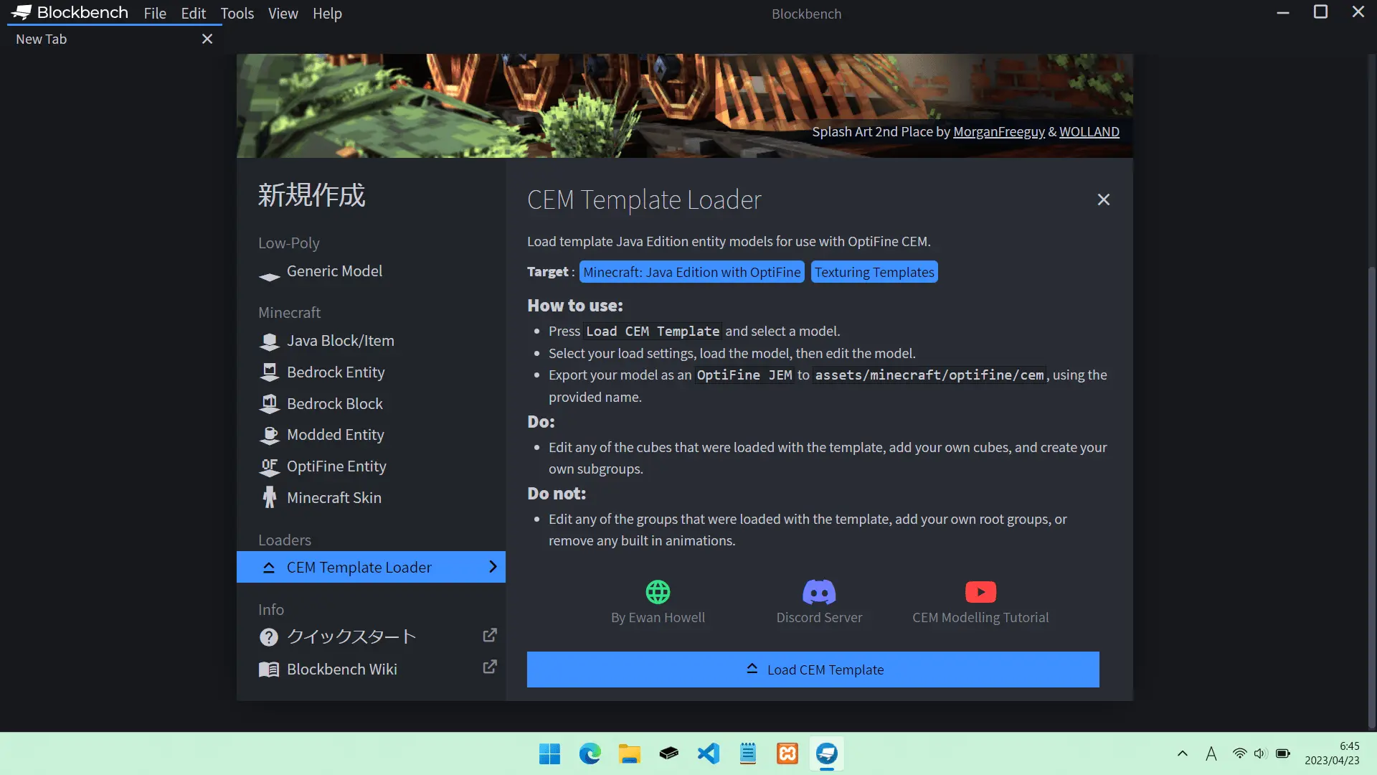1377x775 pixels.
Task: Open the Windows tray hidden icons chevron
Action: click(1183, 753)
